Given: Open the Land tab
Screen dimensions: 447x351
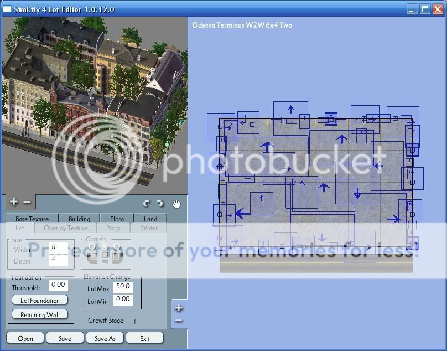Looking at the screenshot, I should tap(150, 219).
